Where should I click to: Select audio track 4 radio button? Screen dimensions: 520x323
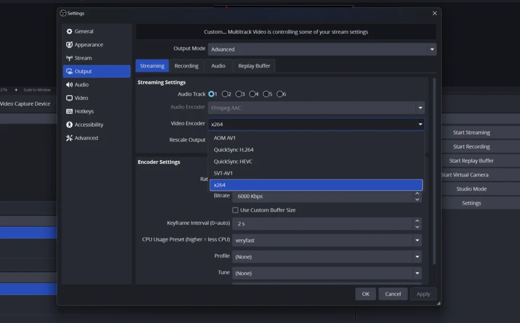tap(252, 94)
